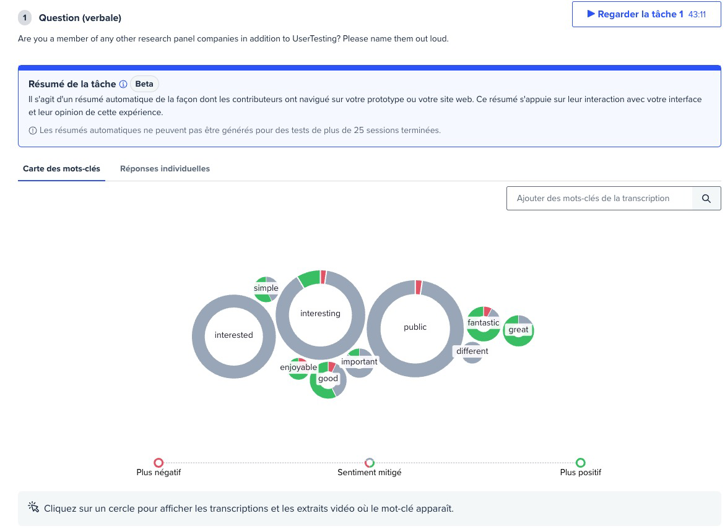Select the 'different' keyword bubble
Viewport: 725px width, 529px height.
click(472, 351)
